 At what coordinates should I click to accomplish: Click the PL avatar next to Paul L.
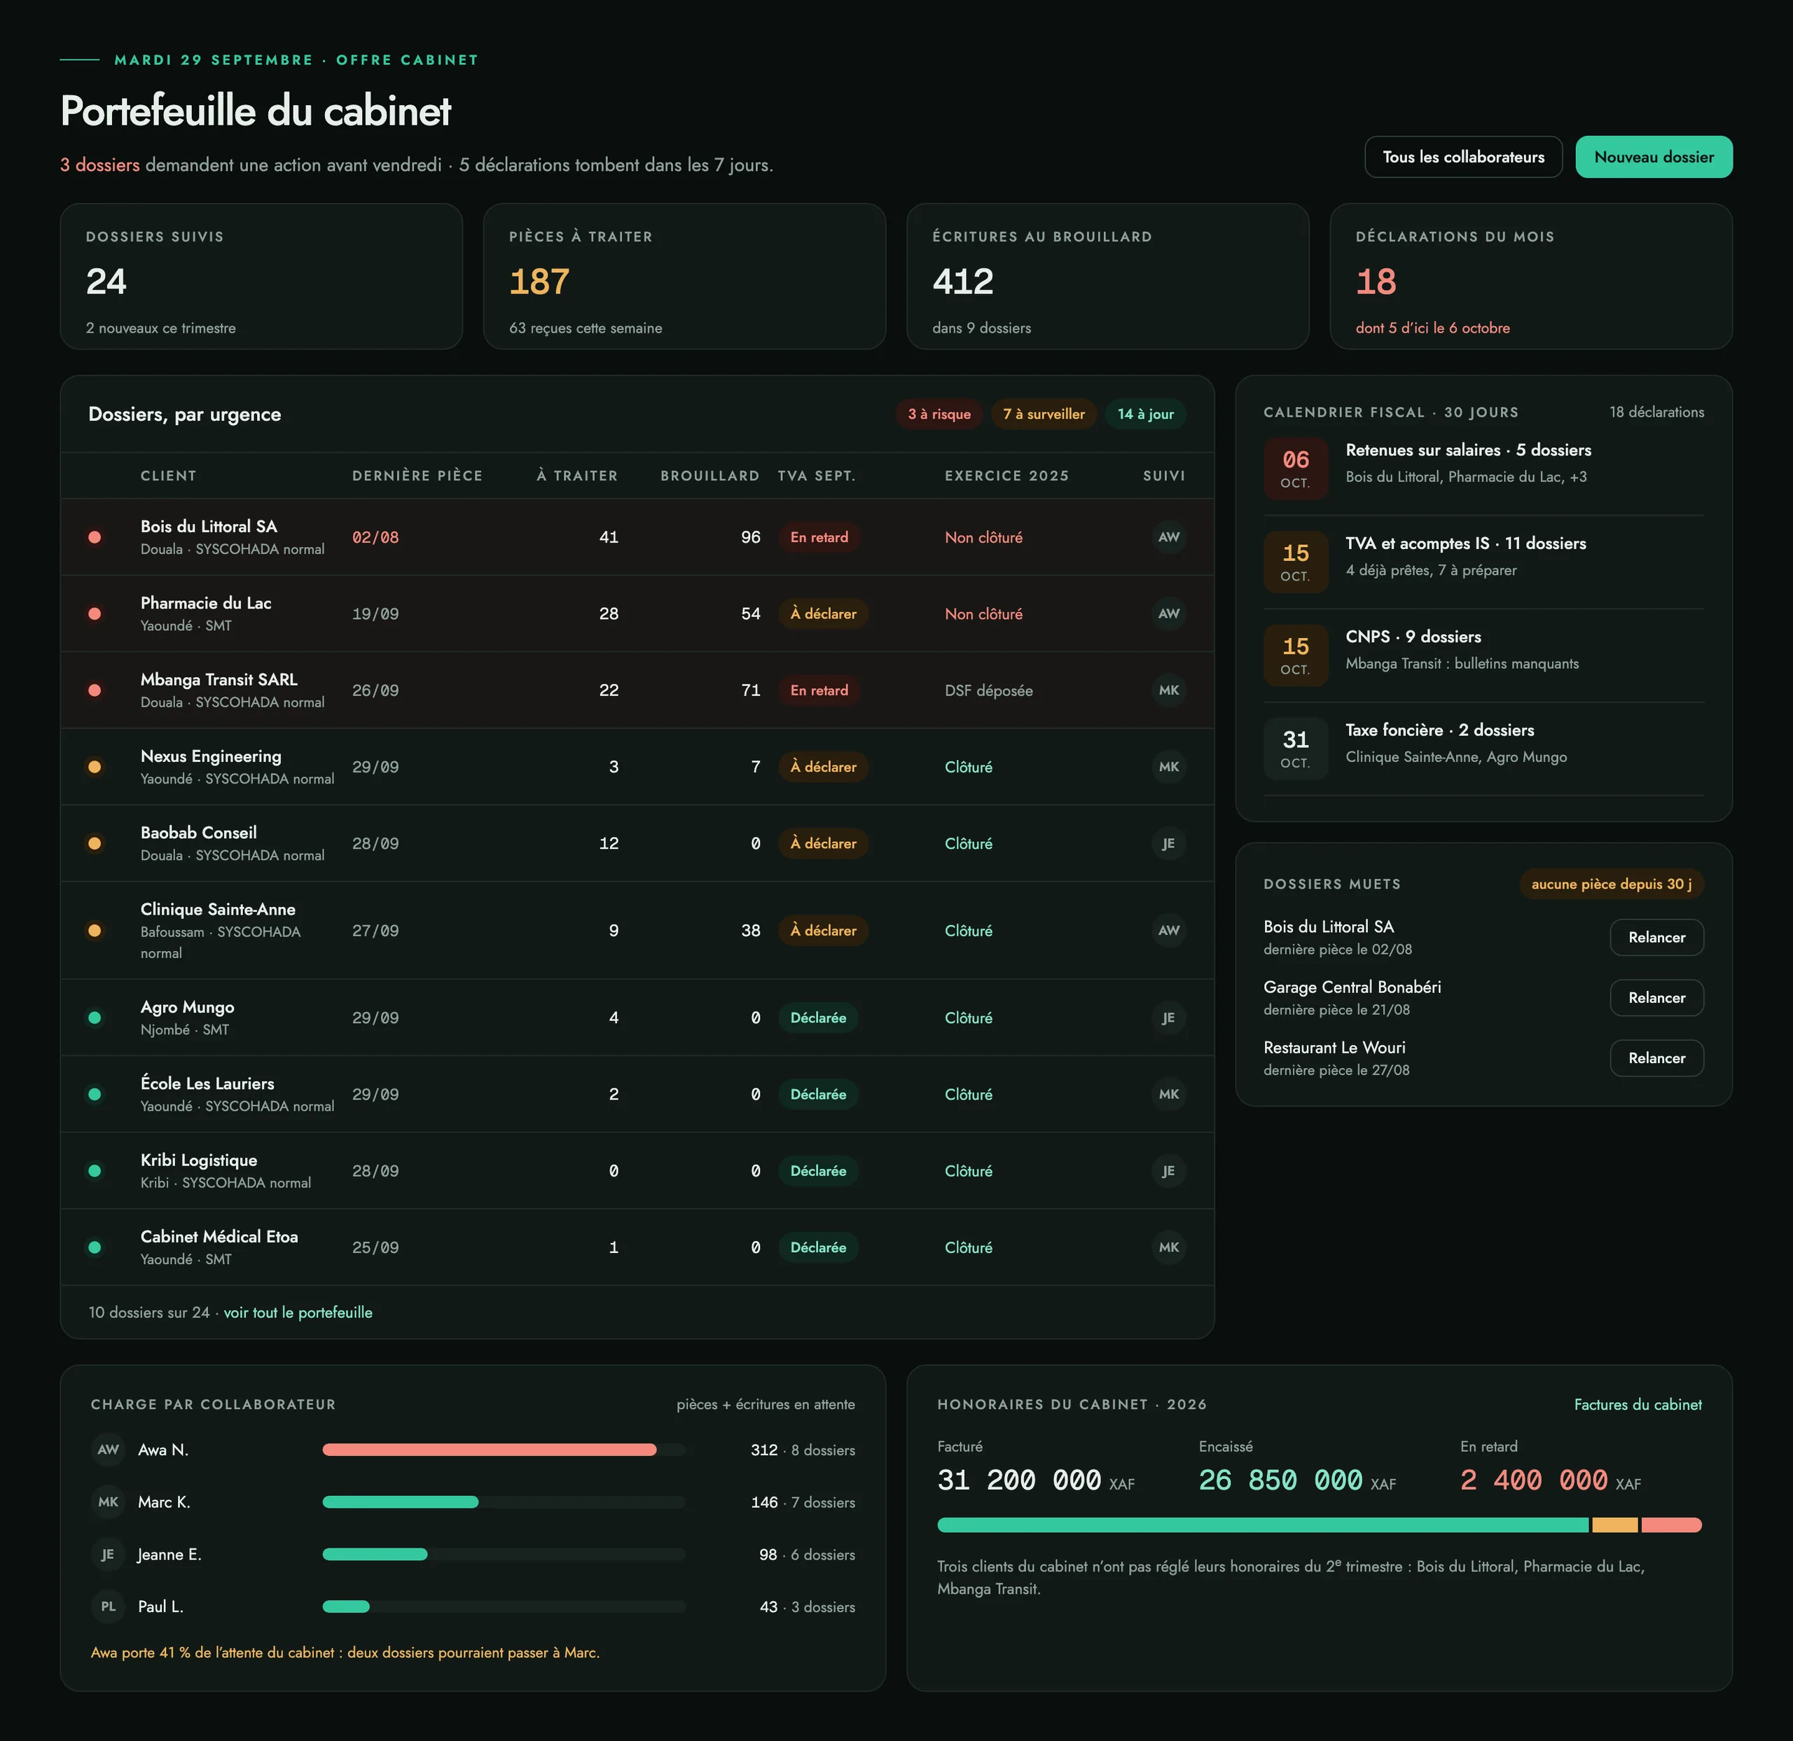coord(108,1607)
